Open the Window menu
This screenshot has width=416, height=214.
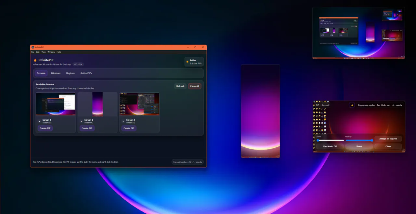coord(51,52)
